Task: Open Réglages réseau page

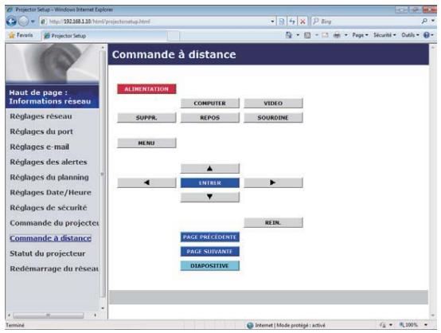Action: click(x=41, y=116)
